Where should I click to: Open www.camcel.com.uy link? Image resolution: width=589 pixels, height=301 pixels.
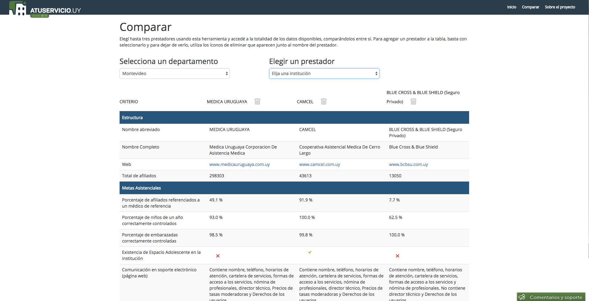point(319,164)
